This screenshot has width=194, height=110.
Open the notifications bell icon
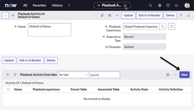click(176, 5)
